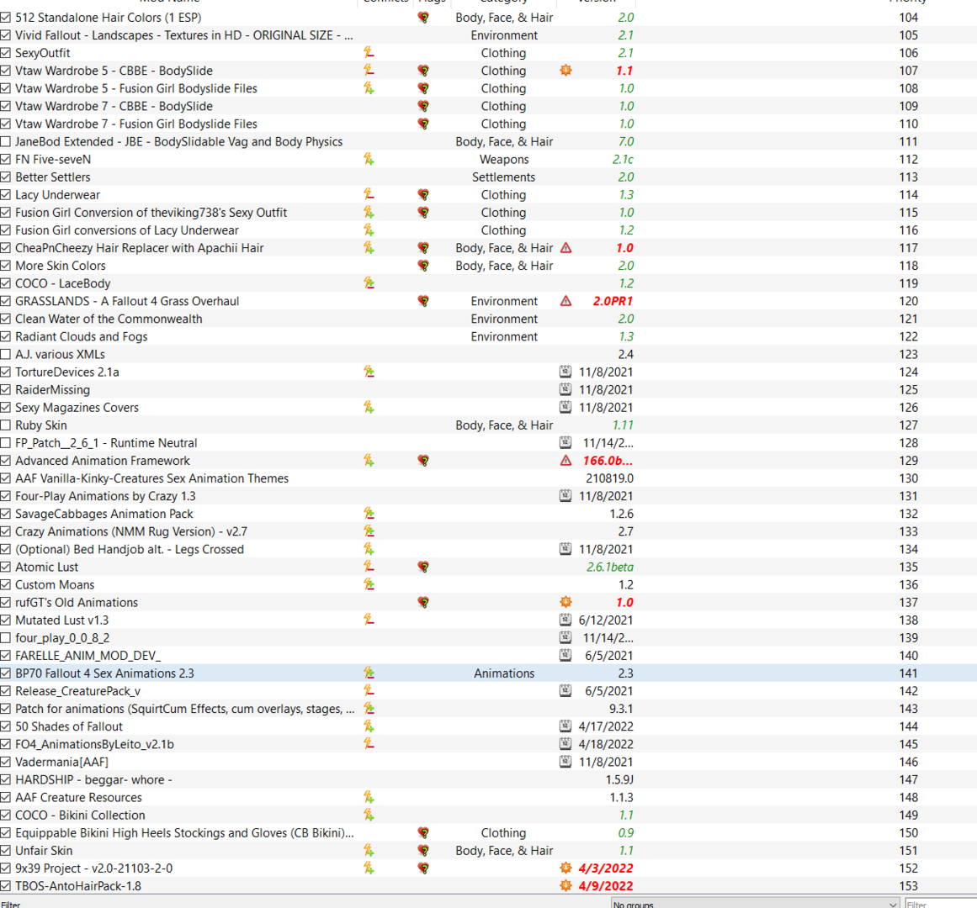Viewport: 977px width, 908px height.
Task: Click the heart flag icon for Unfair Skin
Action: pyautogui.click(x=423, y=851)
